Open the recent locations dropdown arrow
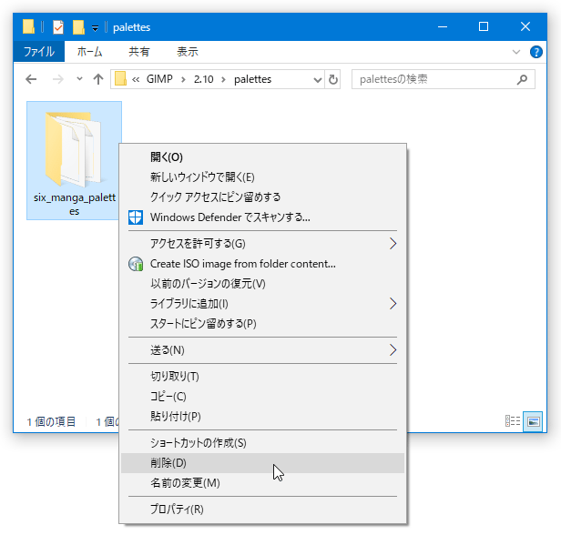The image size is (561, 535). pyautogui.click(x=79, y=79)
